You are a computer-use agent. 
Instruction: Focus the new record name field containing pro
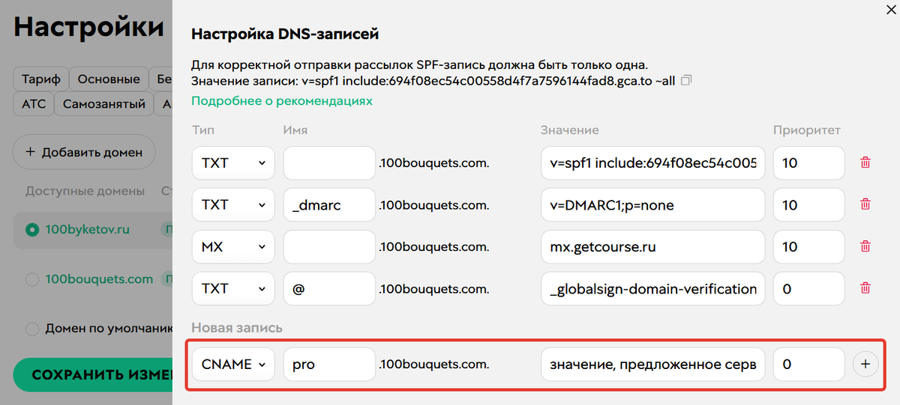coord(329,364)
